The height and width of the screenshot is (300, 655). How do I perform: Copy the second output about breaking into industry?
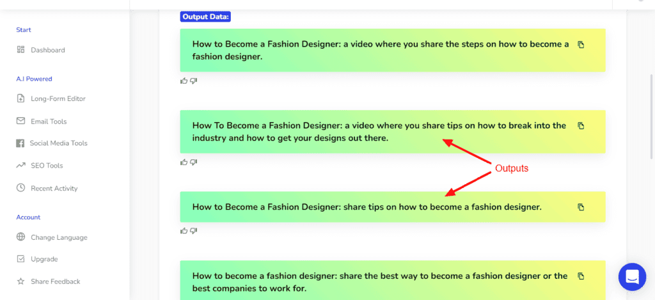click(581, 126)
